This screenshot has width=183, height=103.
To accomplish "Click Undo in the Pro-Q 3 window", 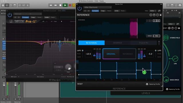I will pyautogui.click(x=47, y=17).
